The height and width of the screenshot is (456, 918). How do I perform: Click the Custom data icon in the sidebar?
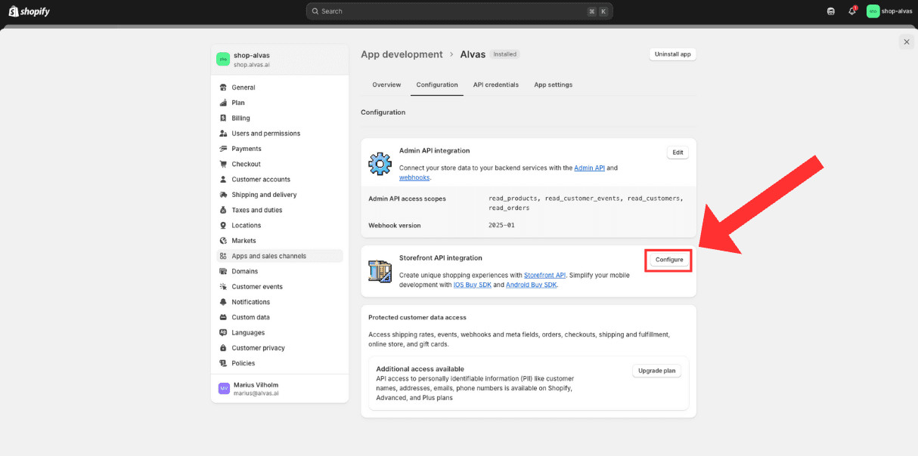(x=223, y=317)
